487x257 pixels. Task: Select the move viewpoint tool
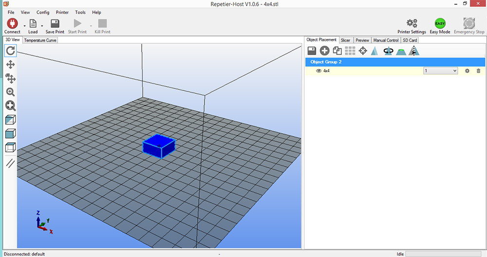[10, 65]
